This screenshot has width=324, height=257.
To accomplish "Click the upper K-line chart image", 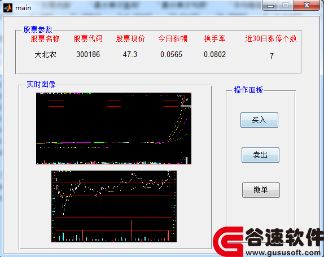I will (x=113, y=128).
